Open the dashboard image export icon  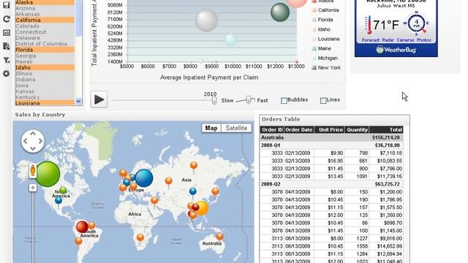pyautogui.click(x=7, y=32)
